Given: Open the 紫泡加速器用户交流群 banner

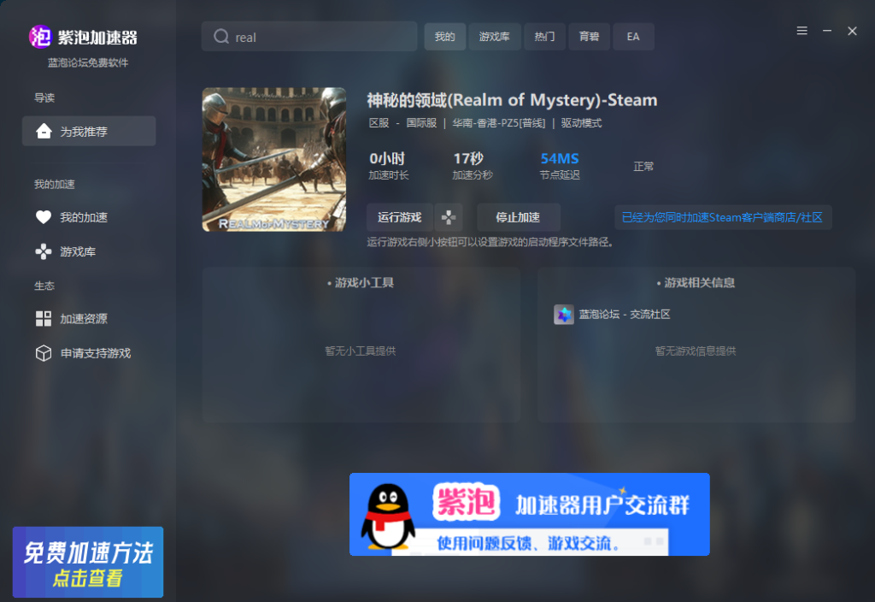Looking at the screenshot, I should [530, 514].
